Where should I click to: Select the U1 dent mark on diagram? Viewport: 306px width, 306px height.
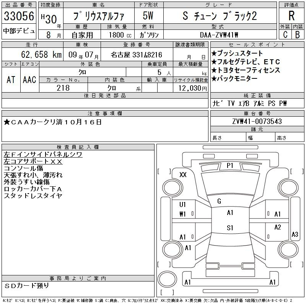click(183, 205)
